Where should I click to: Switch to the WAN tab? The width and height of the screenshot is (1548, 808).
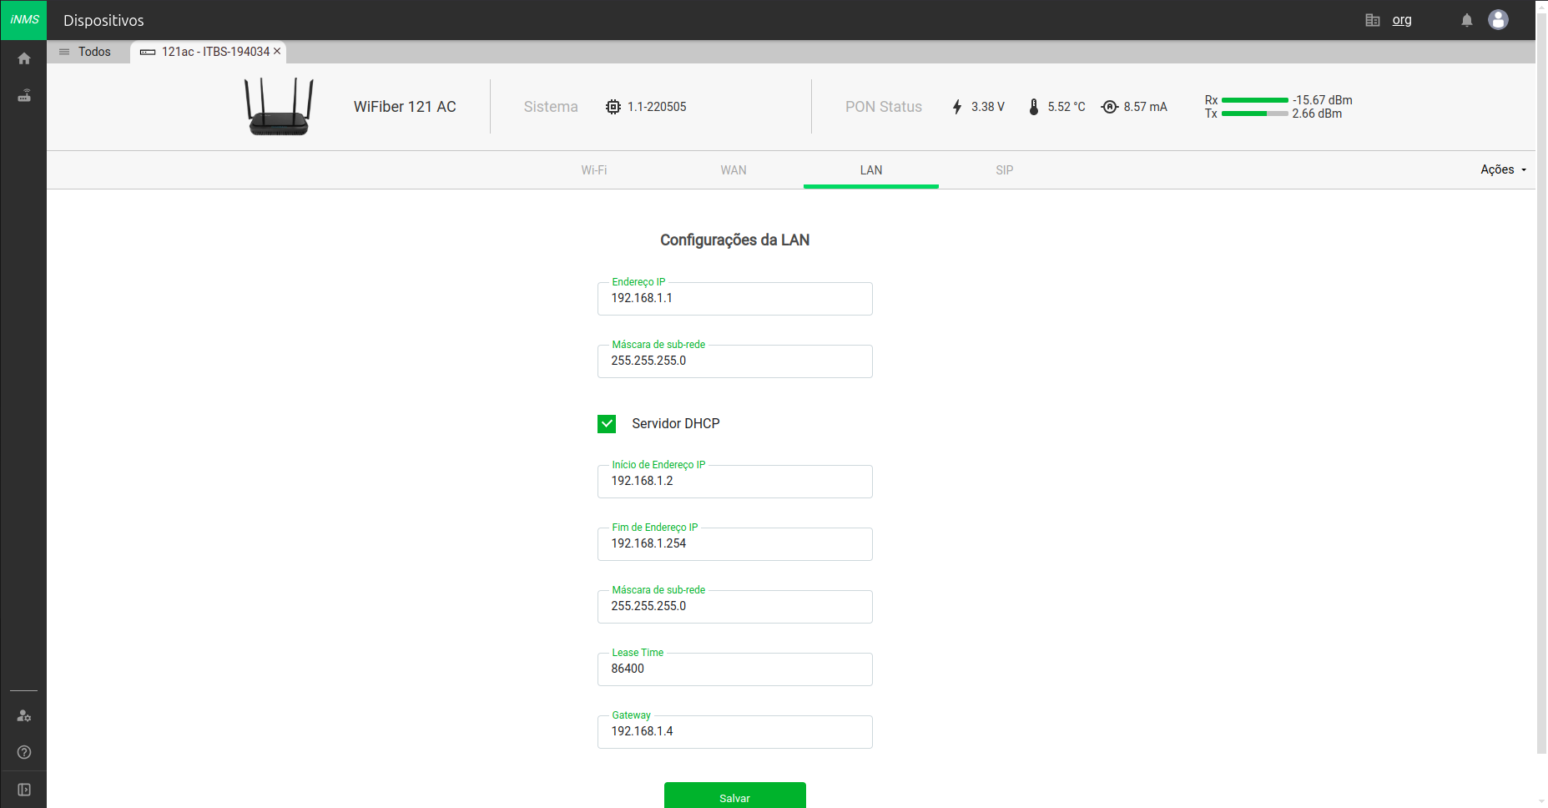[x=734, y=170]
